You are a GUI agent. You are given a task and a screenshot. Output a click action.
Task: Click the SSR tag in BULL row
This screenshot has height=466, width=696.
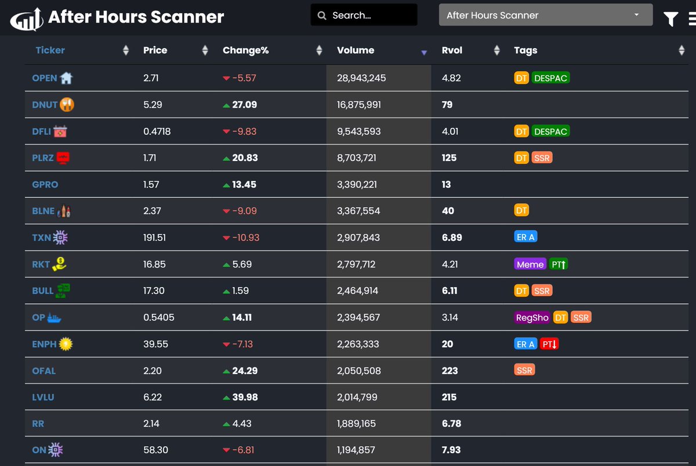[542, 291]
